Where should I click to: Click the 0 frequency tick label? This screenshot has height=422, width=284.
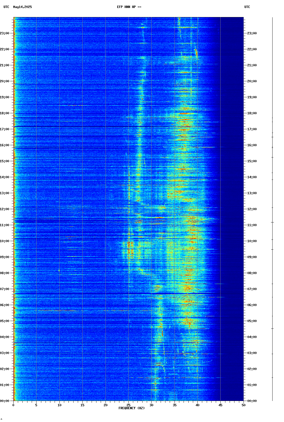click(x=13, y=405)
